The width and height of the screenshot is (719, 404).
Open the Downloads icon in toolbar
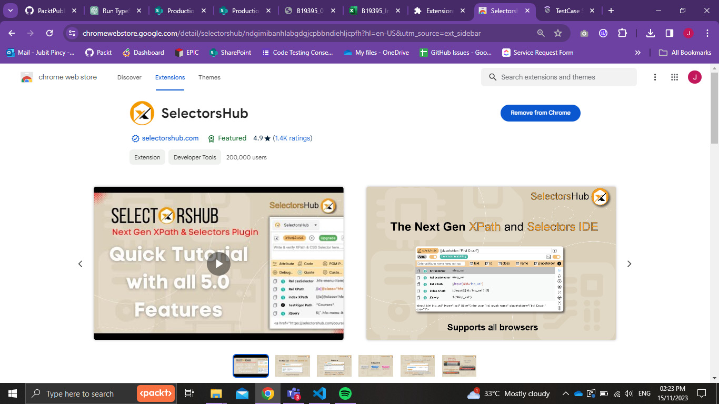[651, 33]
